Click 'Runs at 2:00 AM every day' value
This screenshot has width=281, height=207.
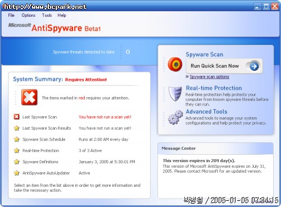tap(103, 140)
